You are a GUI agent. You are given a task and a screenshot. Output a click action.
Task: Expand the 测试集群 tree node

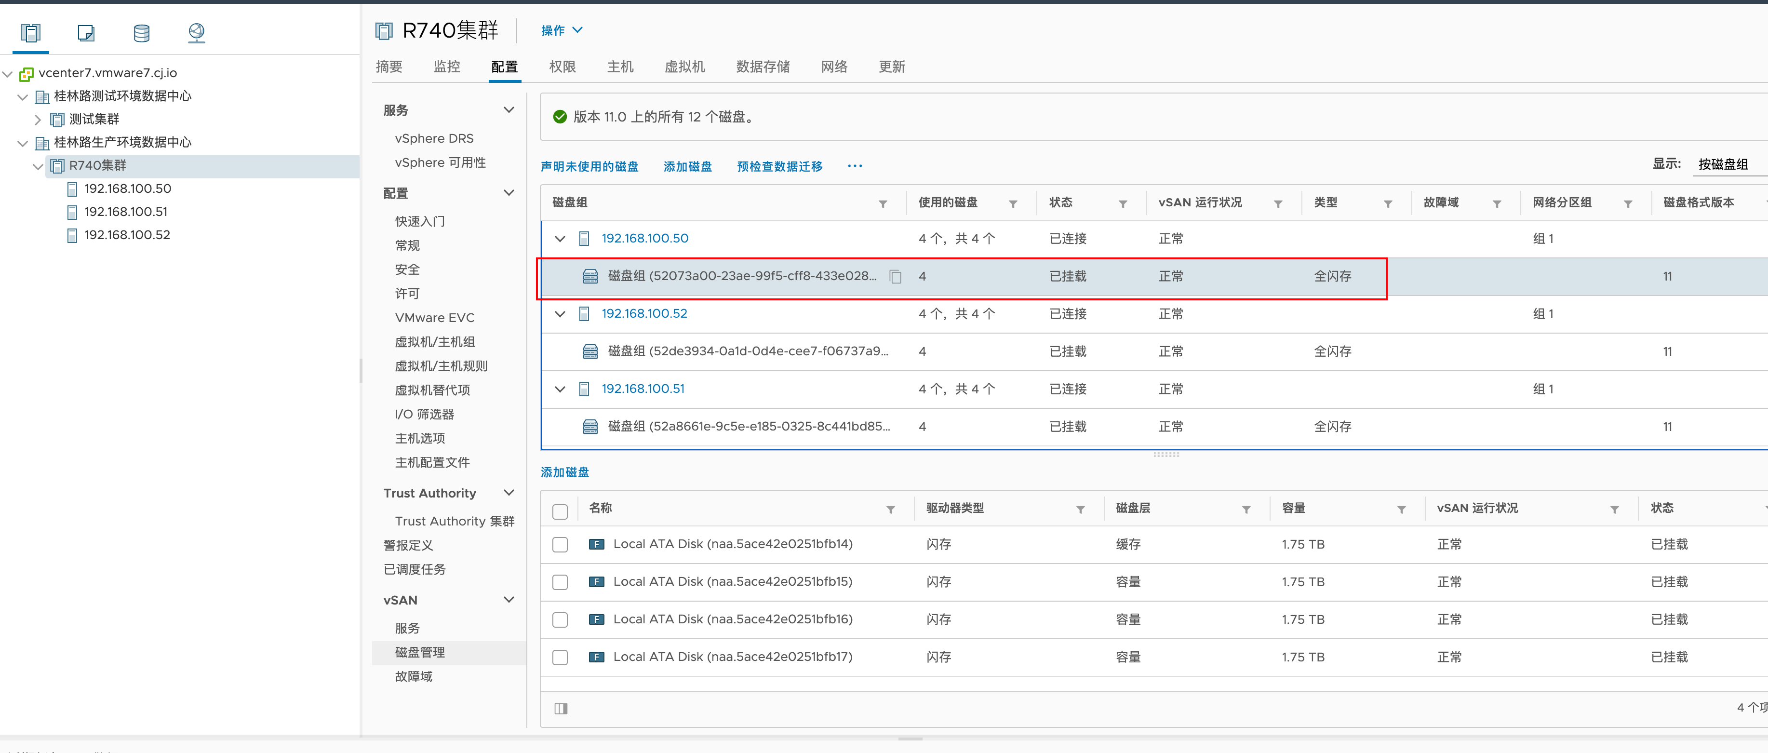(x=38, y=120)
